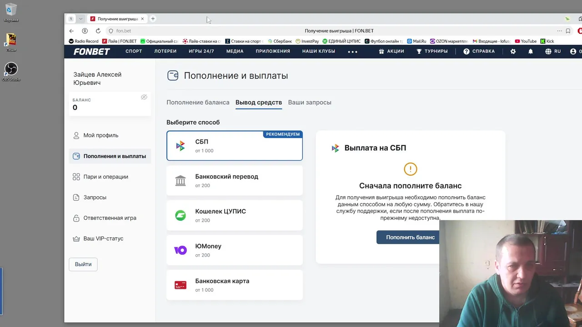The image size is (582, 327).
Task: Expand the RU language selector
Action: click(x=553, y=51)
